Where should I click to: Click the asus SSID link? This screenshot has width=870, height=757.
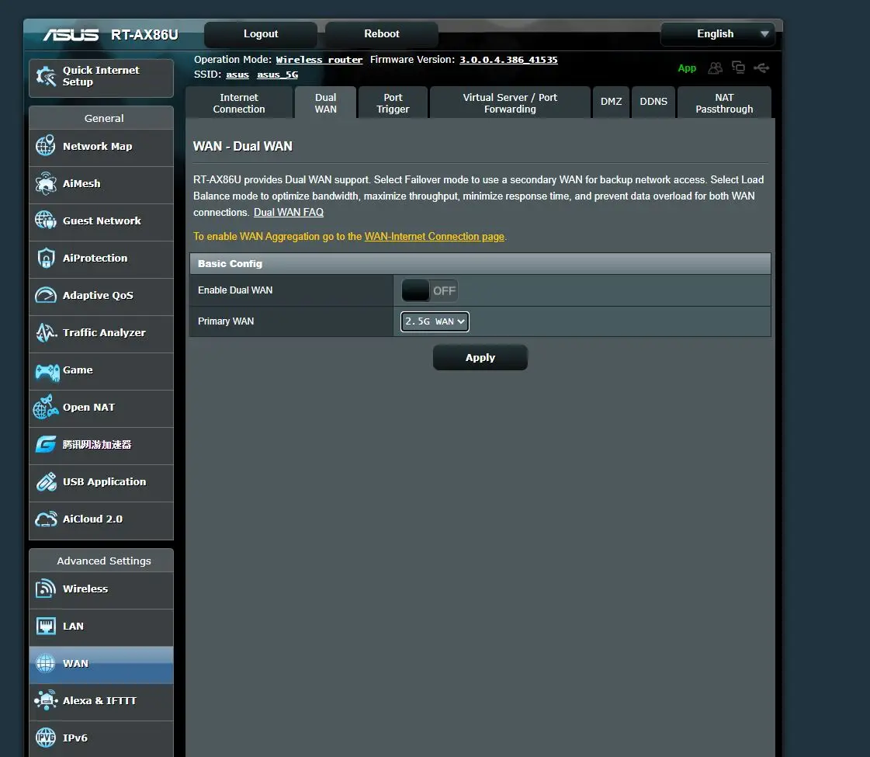click(x=237, y=75)
